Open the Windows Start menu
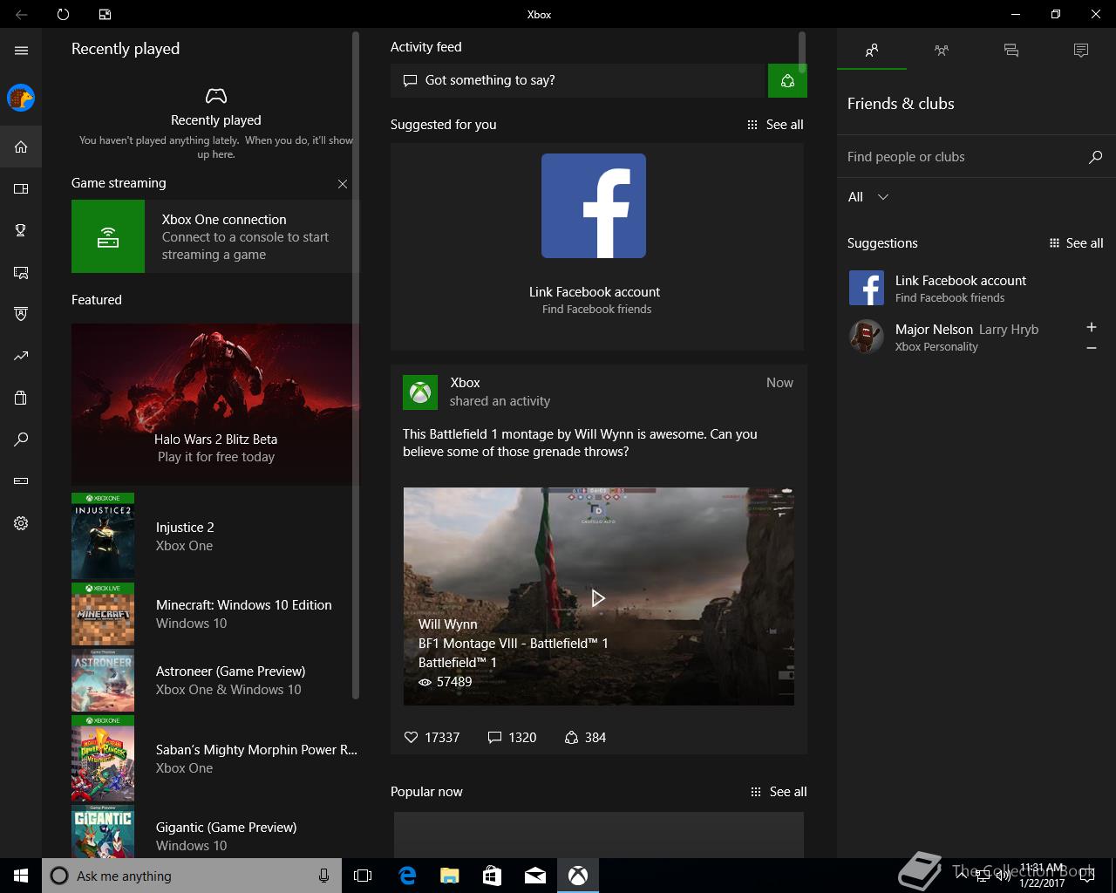Viewport: 1116px width, 893px height. pos(21,876)
